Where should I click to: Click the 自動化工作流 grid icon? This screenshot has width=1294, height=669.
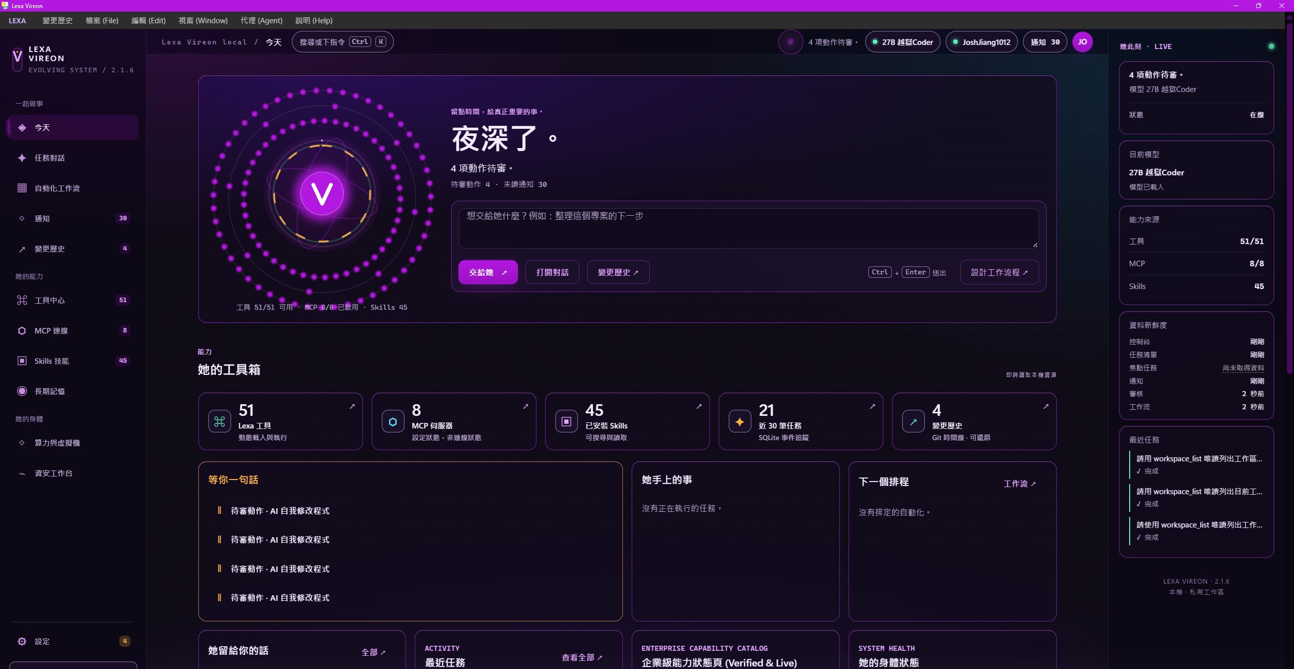(x=22, y=188)
